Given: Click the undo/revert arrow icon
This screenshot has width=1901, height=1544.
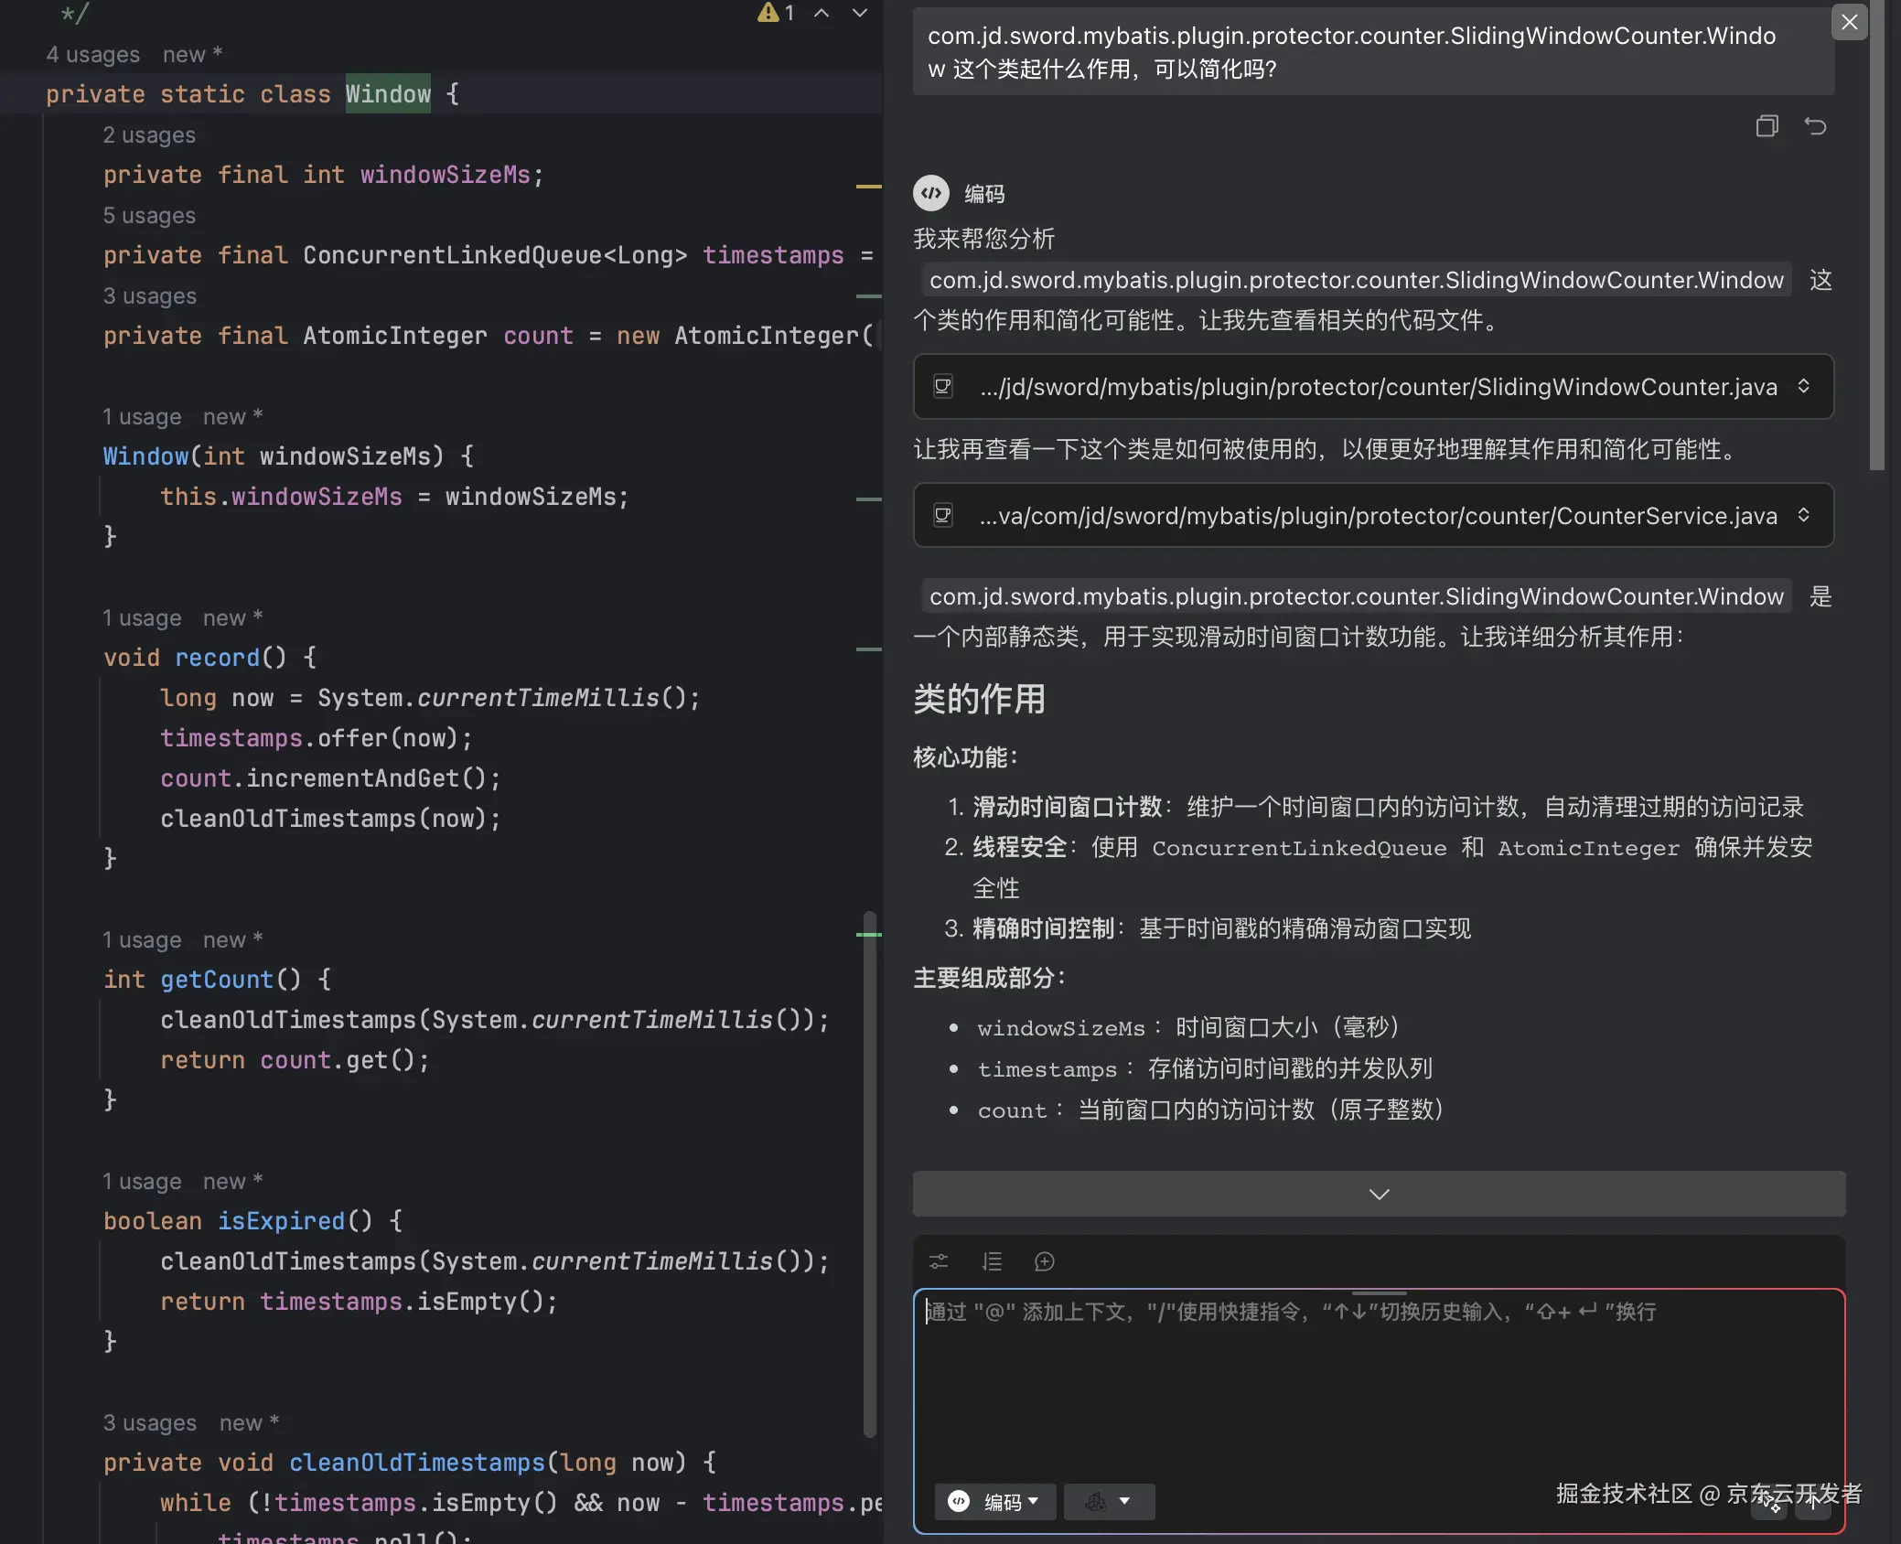Looking at the screenshot, I should [x=1815, y=126].
